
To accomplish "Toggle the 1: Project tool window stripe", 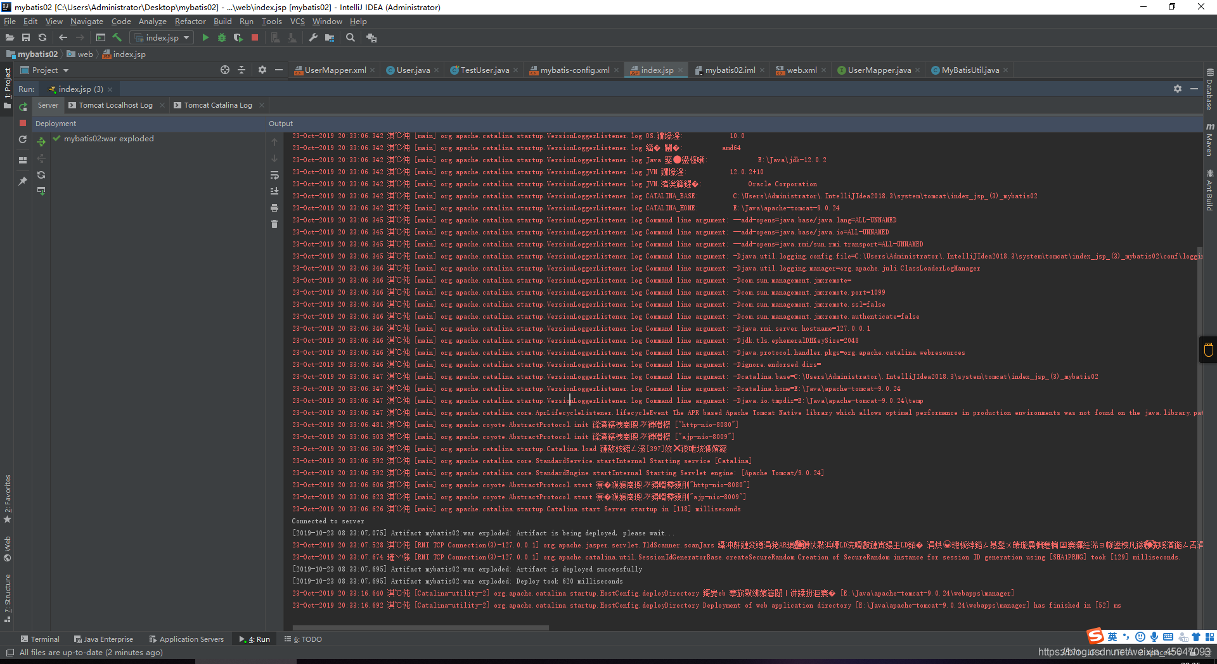I will [x=8, y=88].
